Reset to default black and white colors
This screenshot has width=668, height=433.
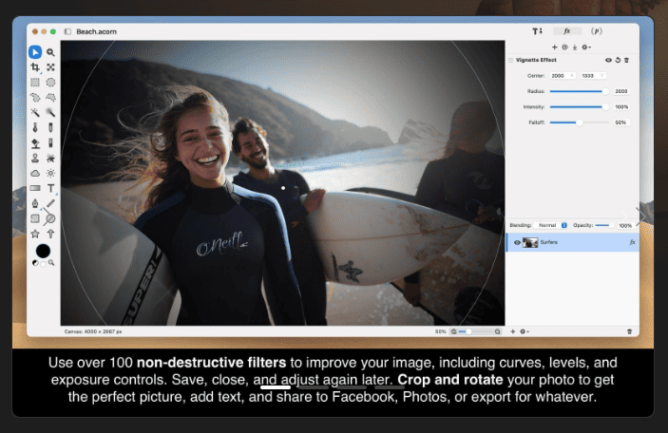click(35, 263)
